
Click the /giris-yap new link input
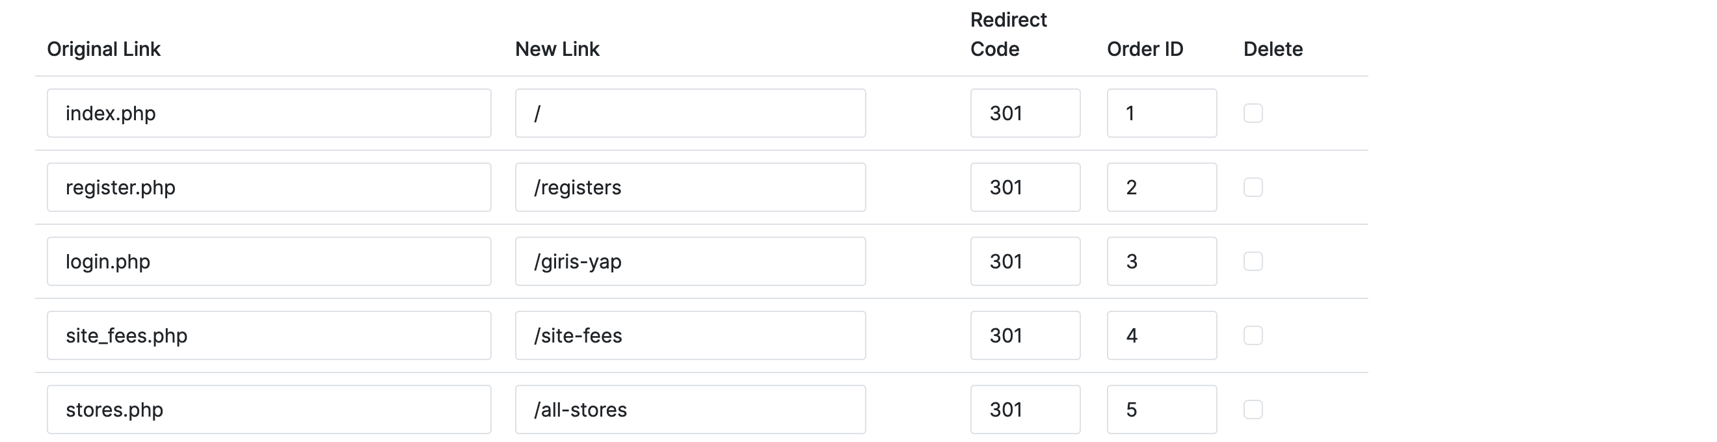point(690,261)
